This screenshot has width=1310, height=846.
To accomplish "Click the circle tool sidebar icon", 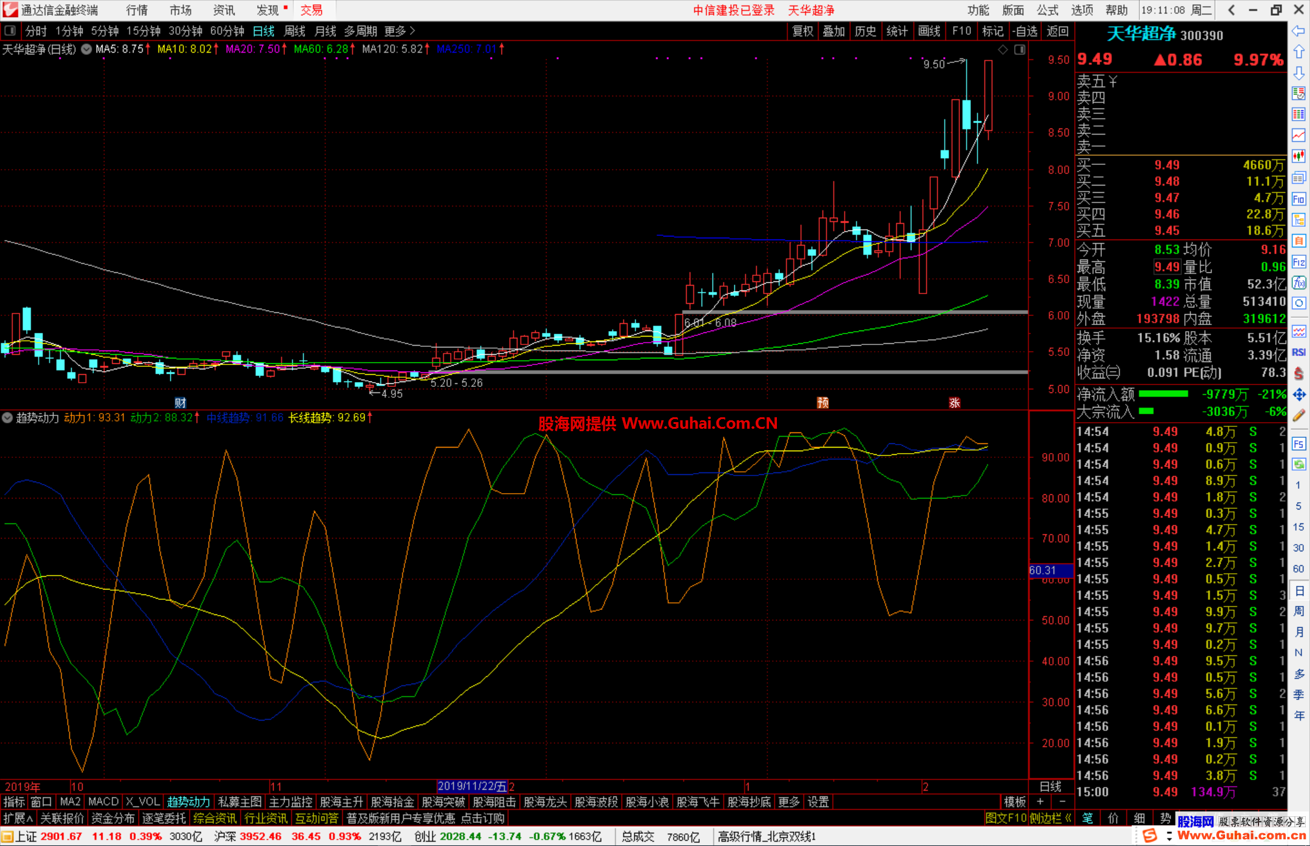I will tap(1298, 303).
